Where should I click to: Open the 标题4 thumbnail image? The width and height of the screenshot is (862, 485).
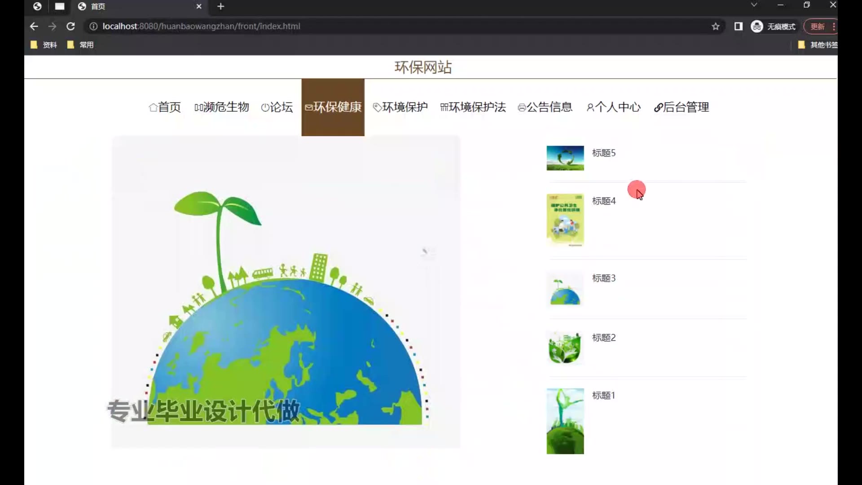(x=565, y=220)
